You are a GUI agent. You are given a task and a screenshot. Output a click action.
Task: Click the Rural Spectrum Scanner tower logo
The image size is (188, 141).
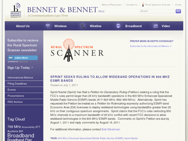(77, 50)
